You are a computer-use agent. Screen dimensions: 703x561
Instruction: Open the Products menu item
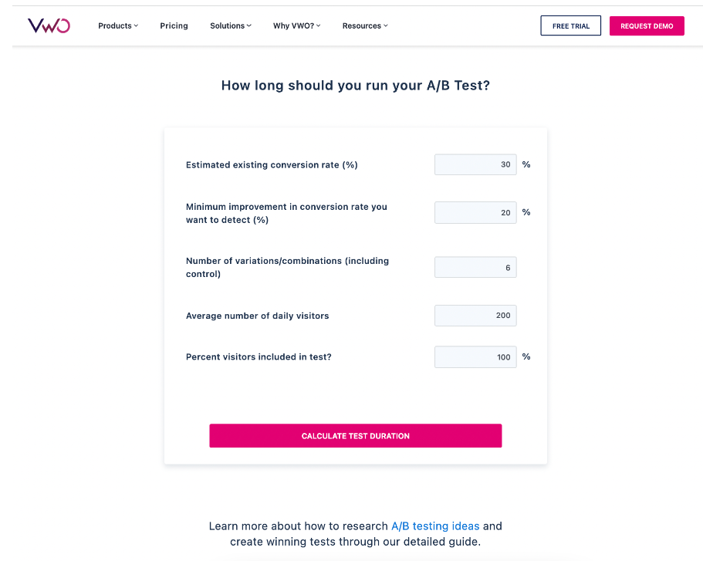(x=115, y=26)
